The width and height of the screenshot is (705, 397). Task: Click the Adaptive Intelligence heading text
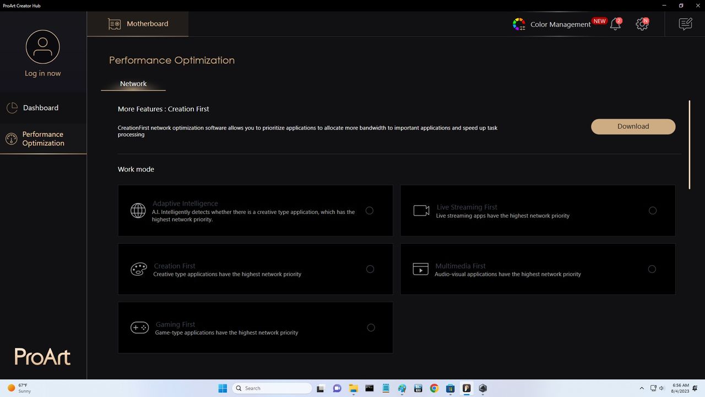click(185, 203)
